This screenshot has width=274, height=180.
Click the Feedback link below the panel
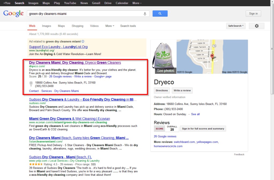pyautogui.click(x=239, y=154)
